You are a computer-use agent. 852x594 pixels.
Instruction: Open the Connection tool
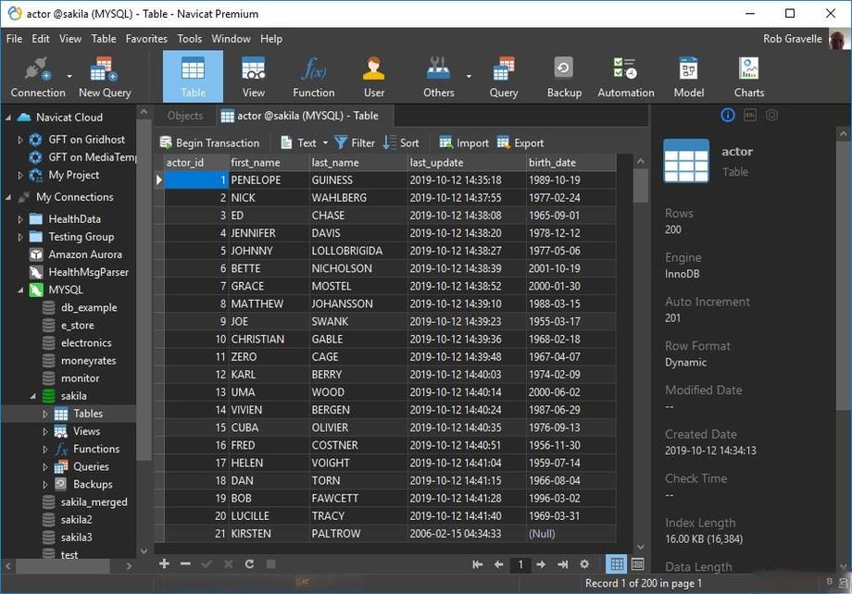click(x=37, y=77)
